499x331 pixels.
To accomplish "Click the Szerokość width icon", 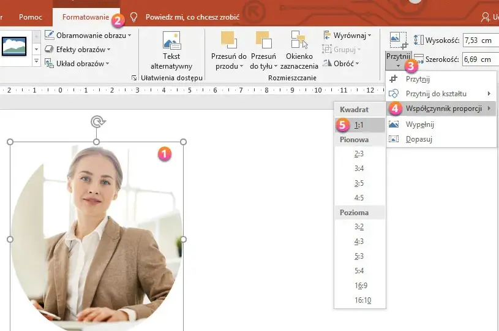I will click(418, 59).
